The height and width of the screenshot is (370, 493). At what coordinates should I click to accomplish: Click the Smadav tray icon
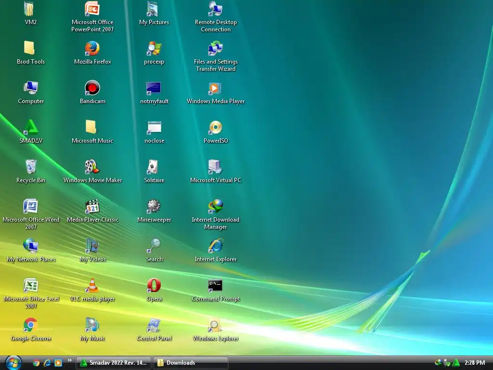pyautogui.click(x=456, y=363)
